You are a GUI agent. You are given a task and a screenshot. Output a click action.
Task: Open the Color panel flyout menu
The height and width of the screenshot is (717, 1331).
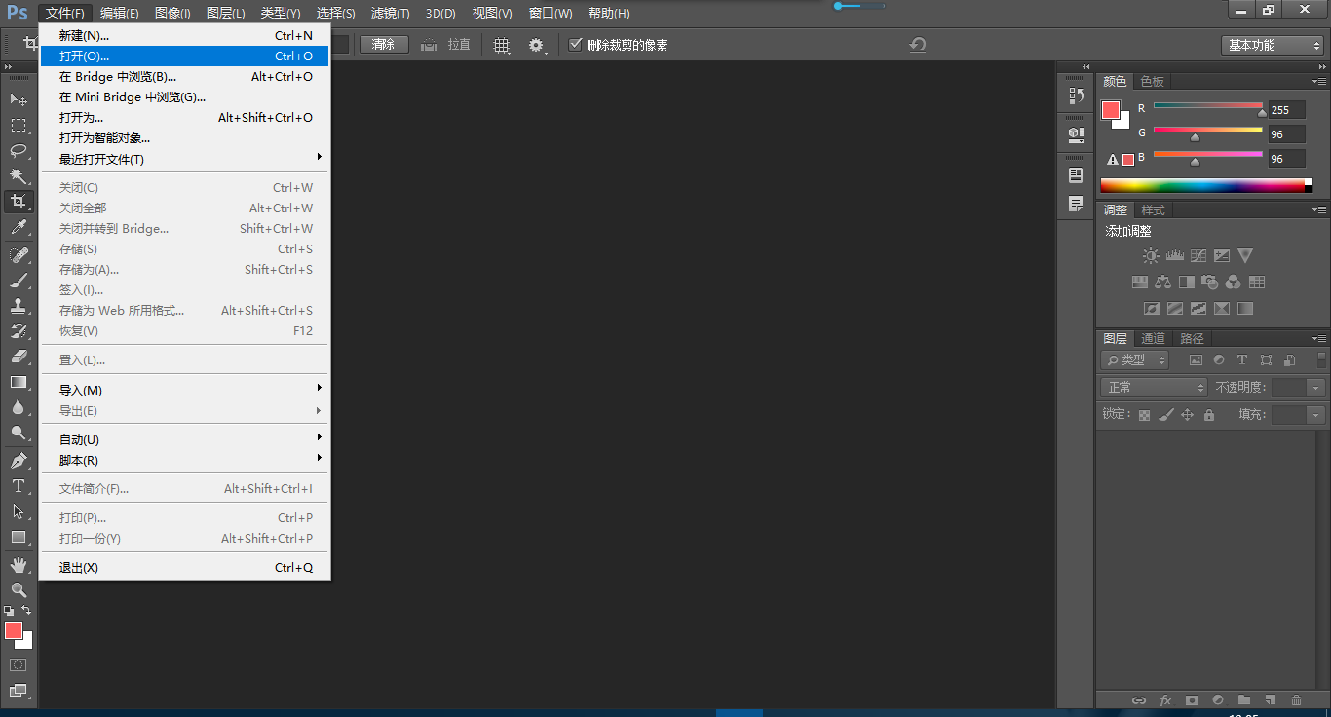1319,81
